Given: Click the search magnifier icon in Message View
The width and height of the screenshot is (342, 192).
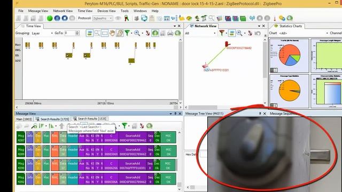Looking at the screenshot, I should pos(34,126).
